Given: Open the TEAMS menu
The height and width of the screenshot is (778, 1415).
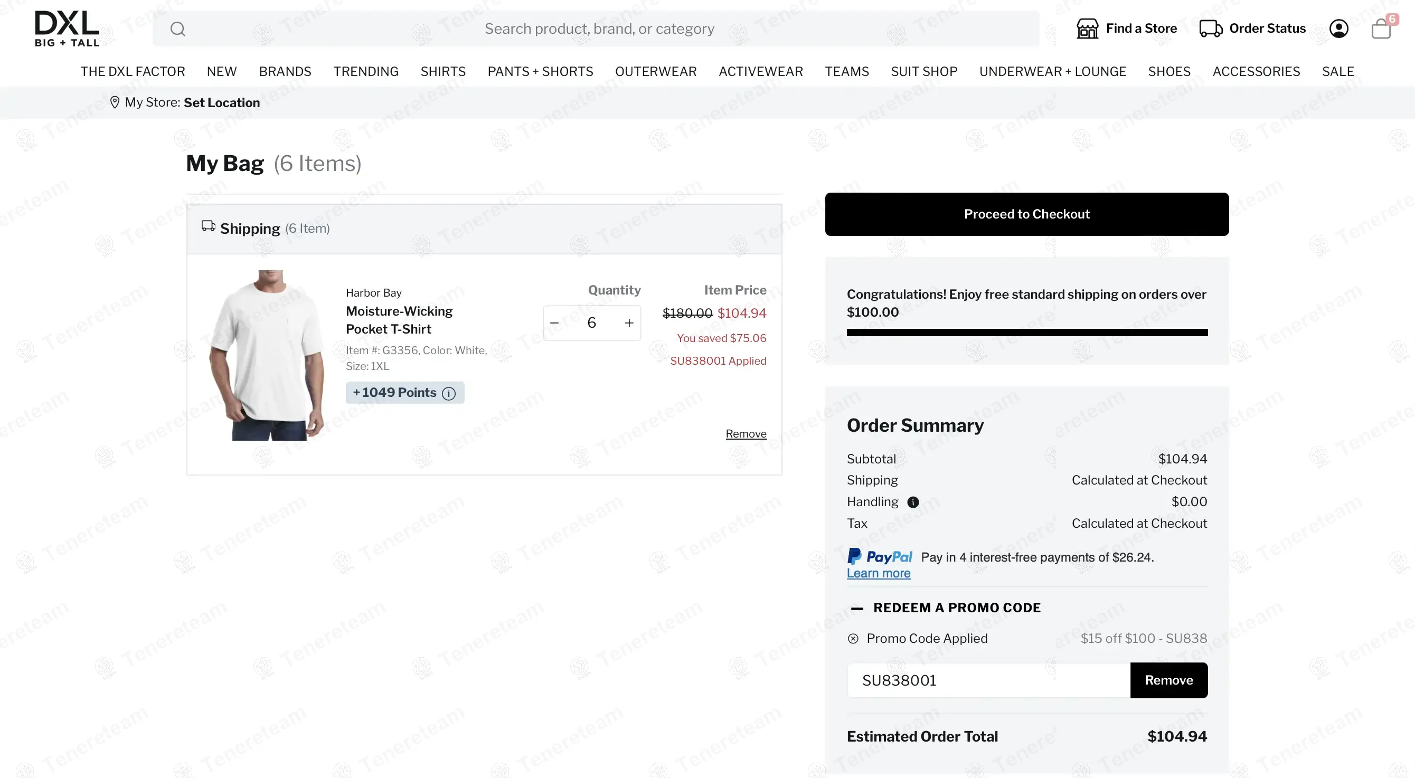Looking at the screenshot, I should click(x=847, y=71).
